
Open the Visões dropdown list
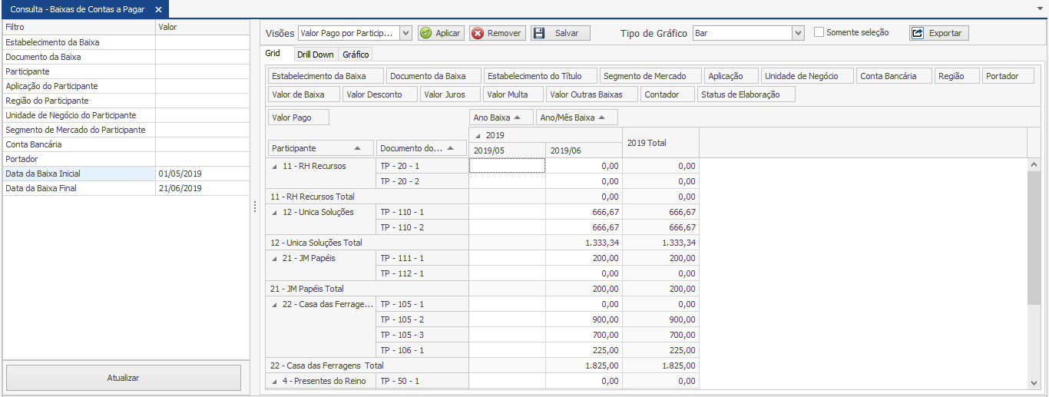point(405,33)
